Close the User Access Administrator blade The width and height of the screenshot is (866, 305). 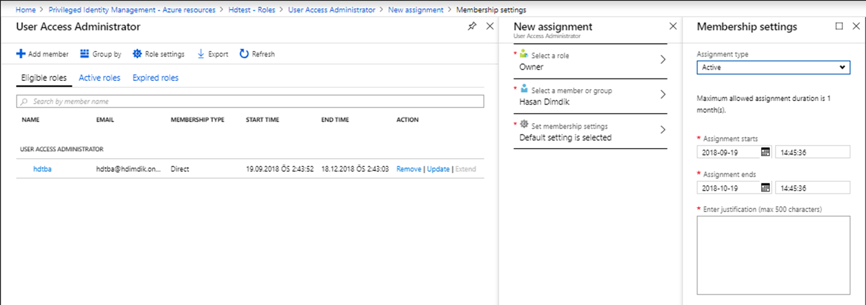pos(490,26)
